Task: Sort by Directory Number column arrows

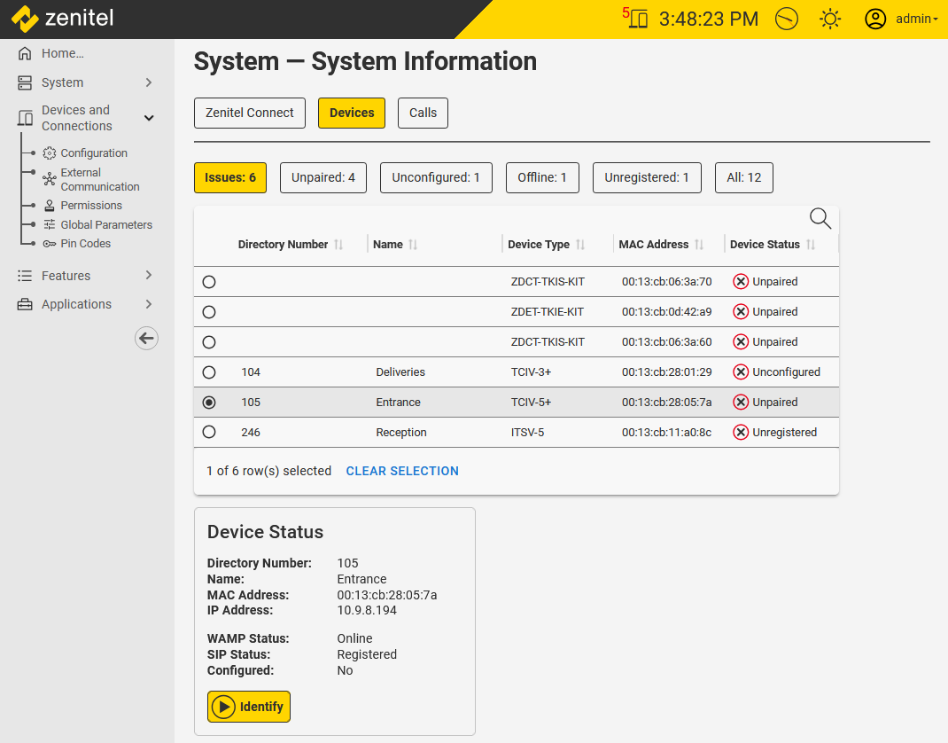Action: tap(338, 245)
